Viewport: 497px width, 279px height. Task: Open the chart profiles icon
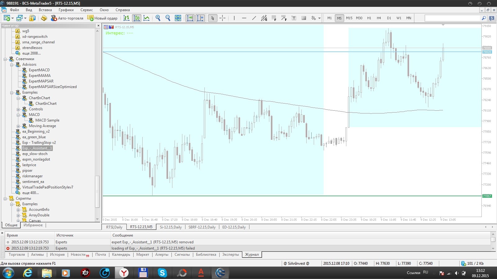(x=20, y=18)
